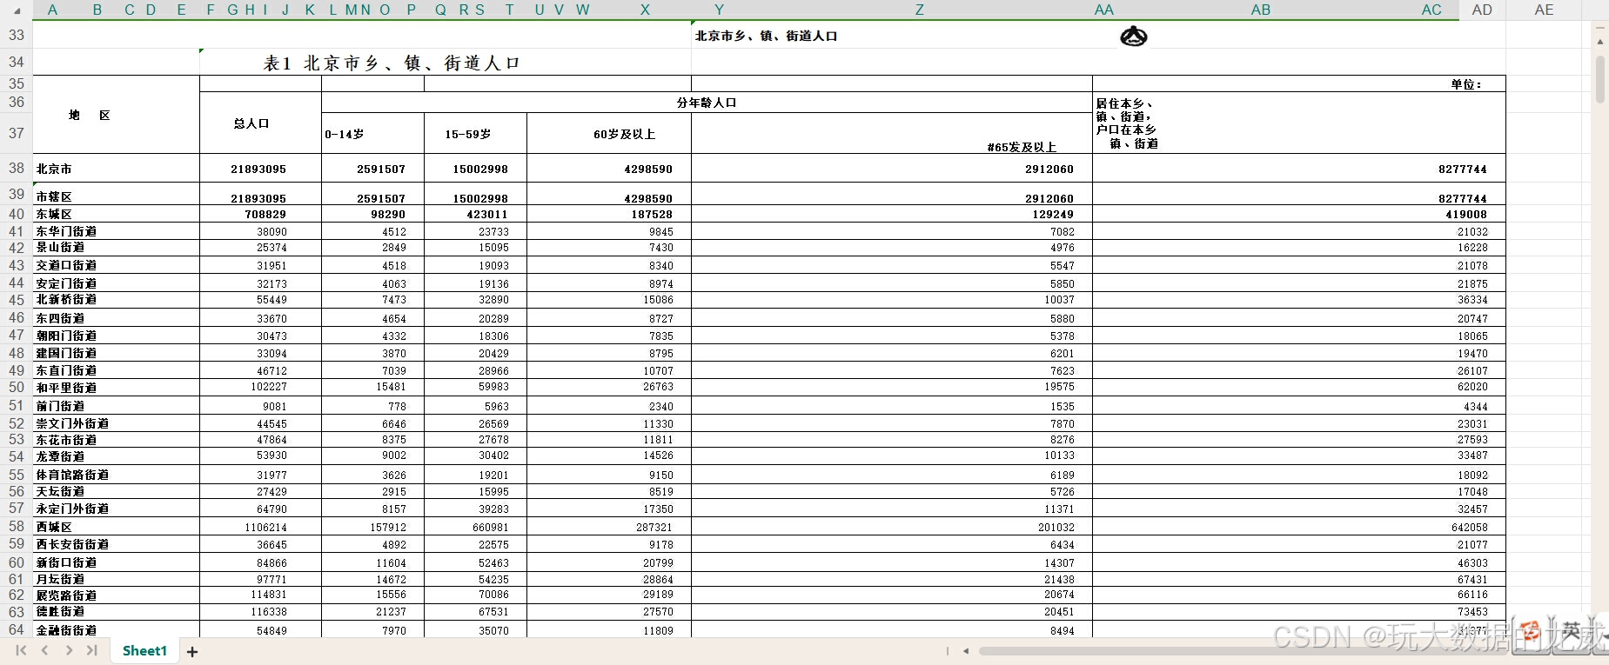Select row header 33
The width and height of the screenshot is (1609, 665).
pos(17,35)
